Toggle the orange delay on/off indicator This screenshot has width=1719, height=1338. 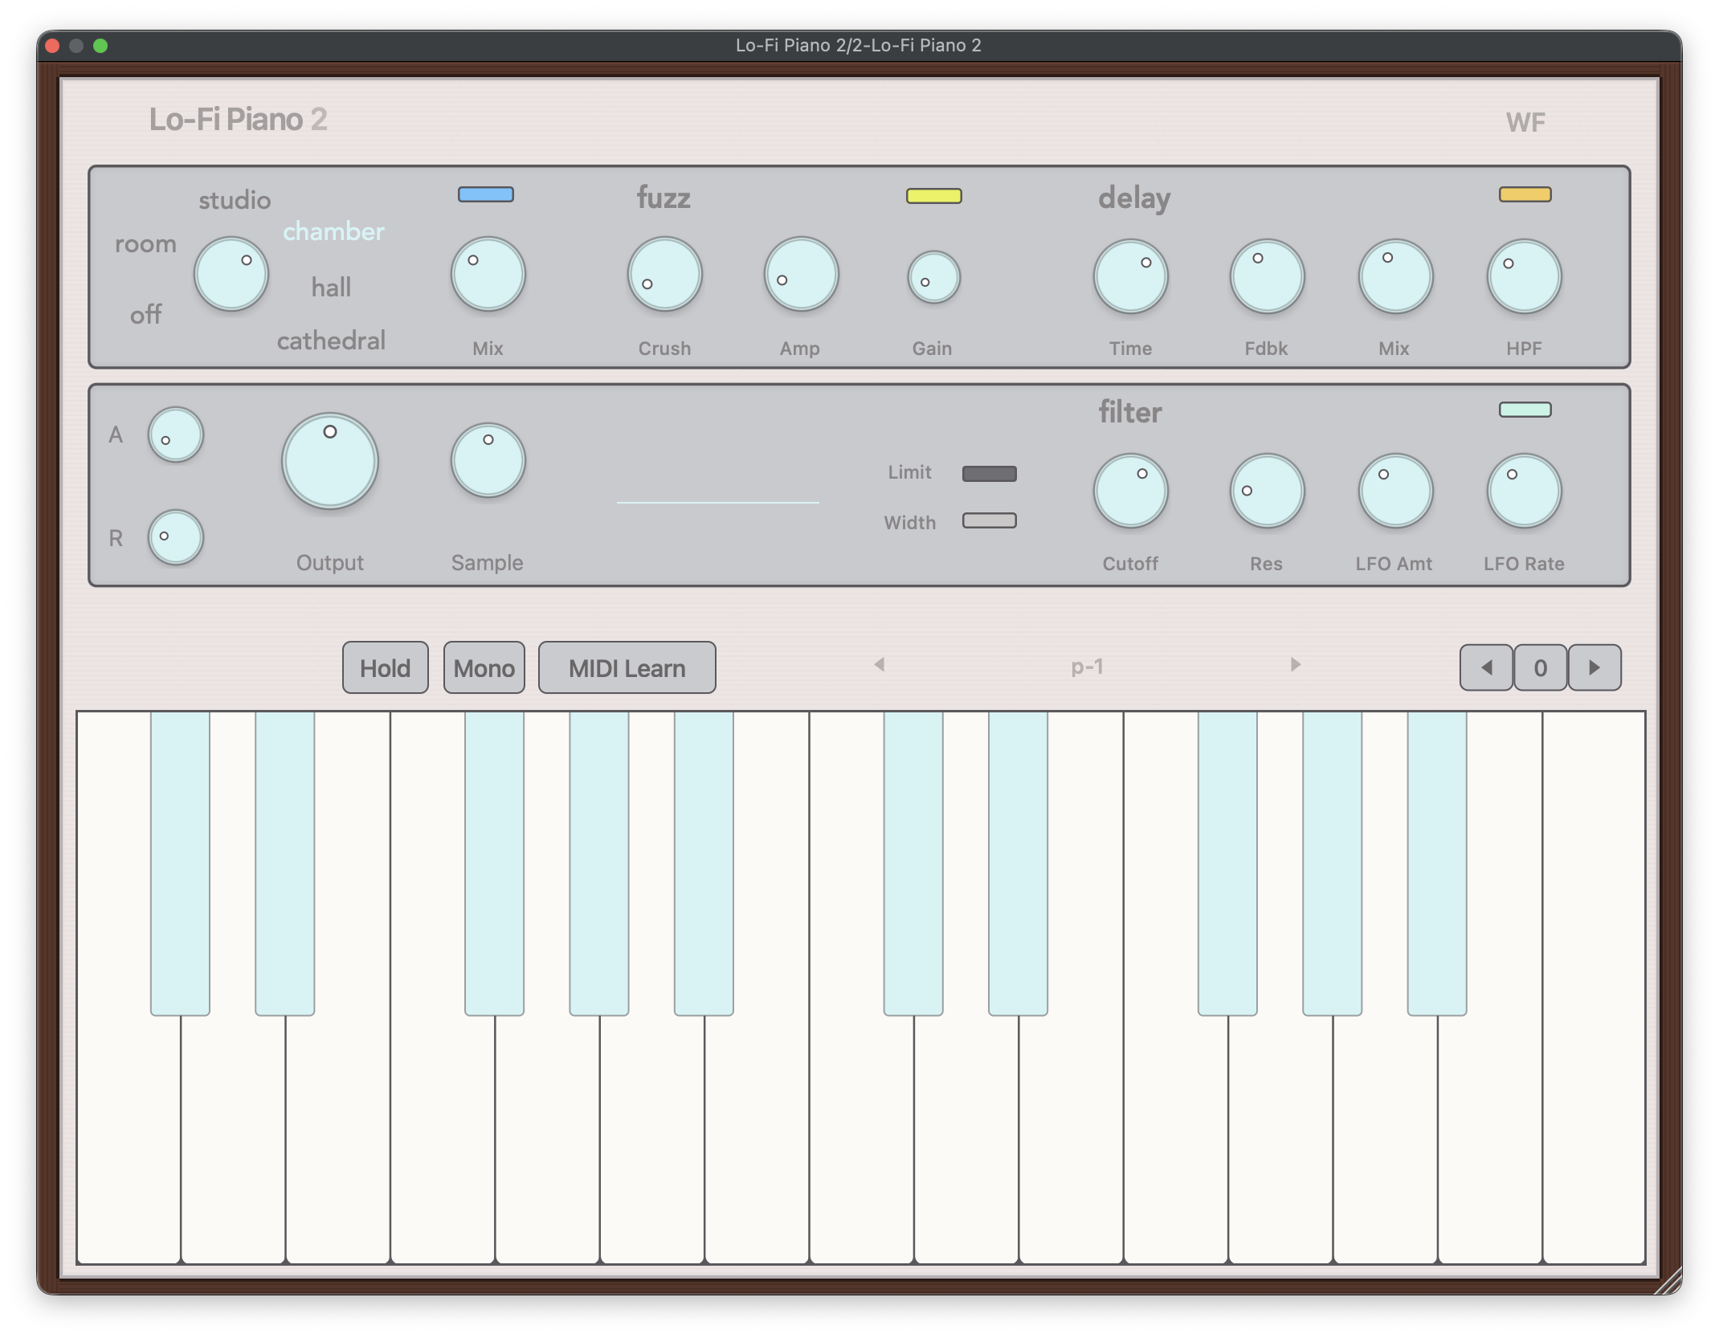coord(1525,194)
